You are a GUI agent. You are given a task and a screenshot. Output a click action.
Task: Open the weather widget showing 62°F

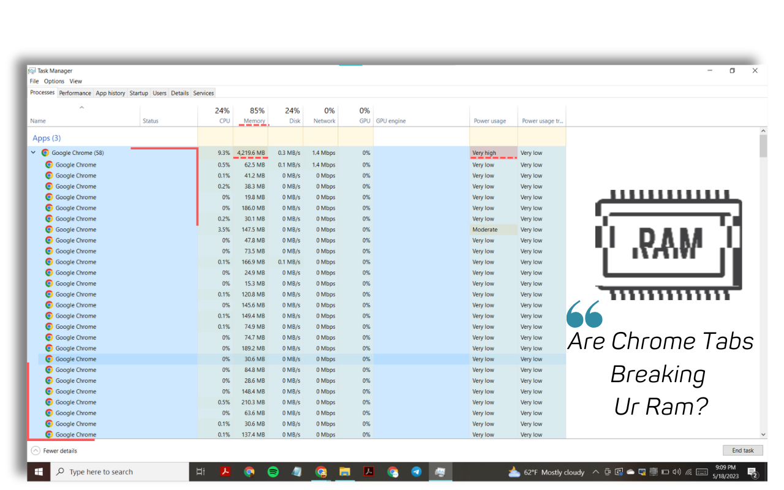546,472
